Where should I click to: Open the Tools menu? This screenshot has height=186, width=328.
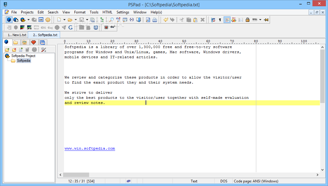click(94, 12)
